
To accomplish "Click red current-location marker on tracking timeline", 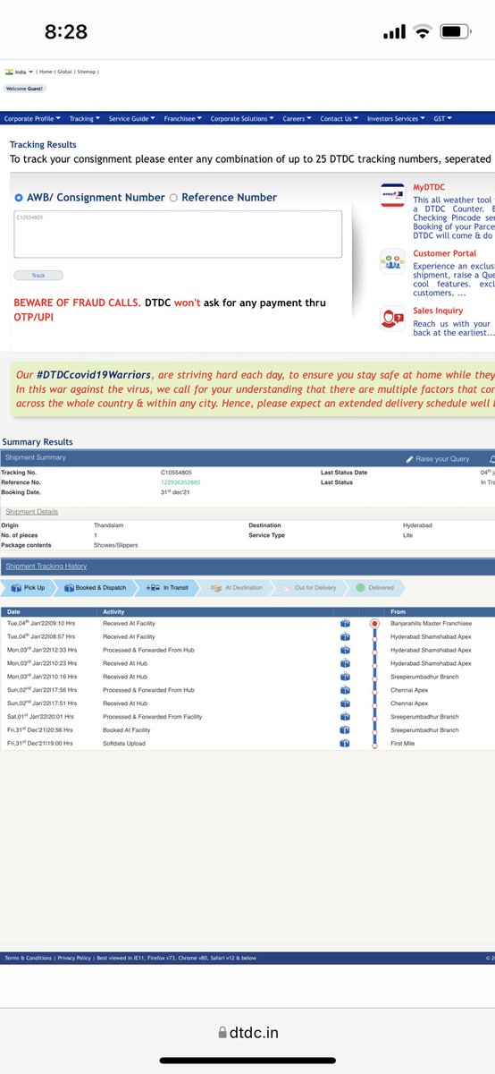I will [x=374, y=623].
